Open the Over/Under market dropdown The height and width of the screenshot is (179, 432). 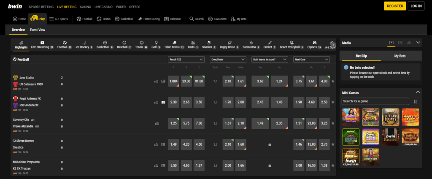tap(228, 59)
